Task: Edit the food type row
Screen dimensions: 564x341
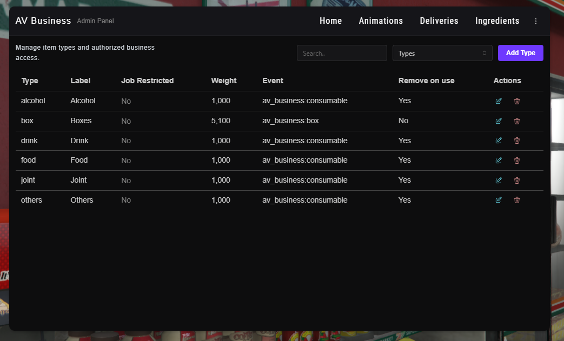Action: click(x=499, y=161)
